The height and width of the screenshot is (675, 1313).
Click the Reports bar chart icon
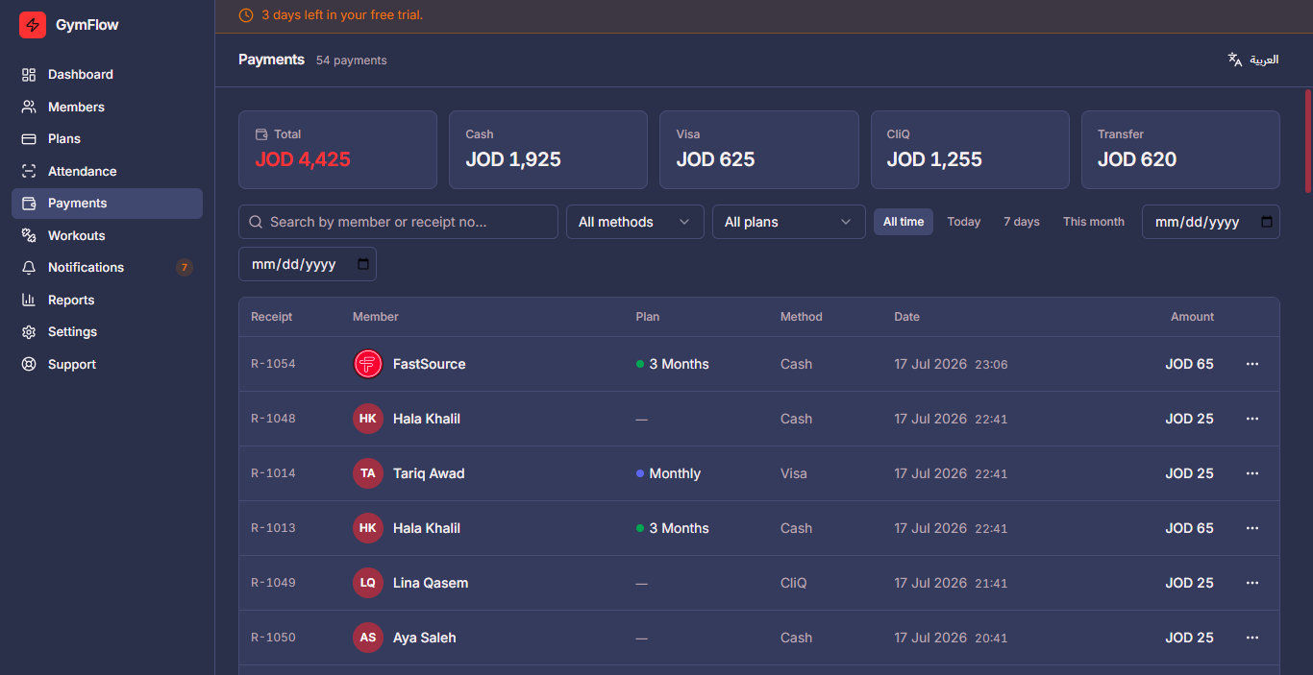pos(29,300)
